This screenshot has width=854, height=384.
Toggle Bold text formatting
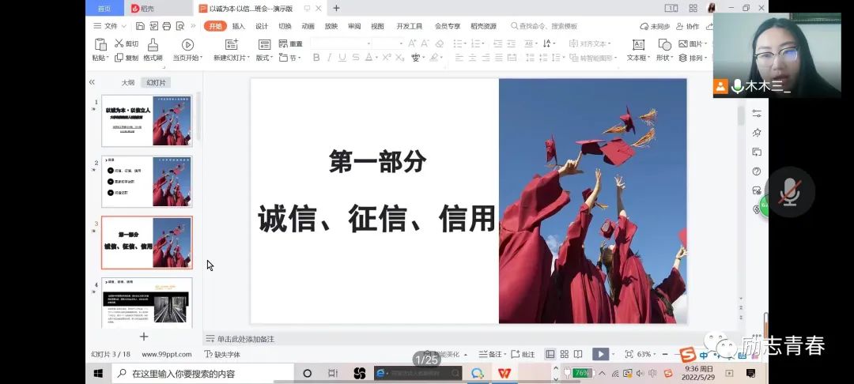[x=316, y=58]
